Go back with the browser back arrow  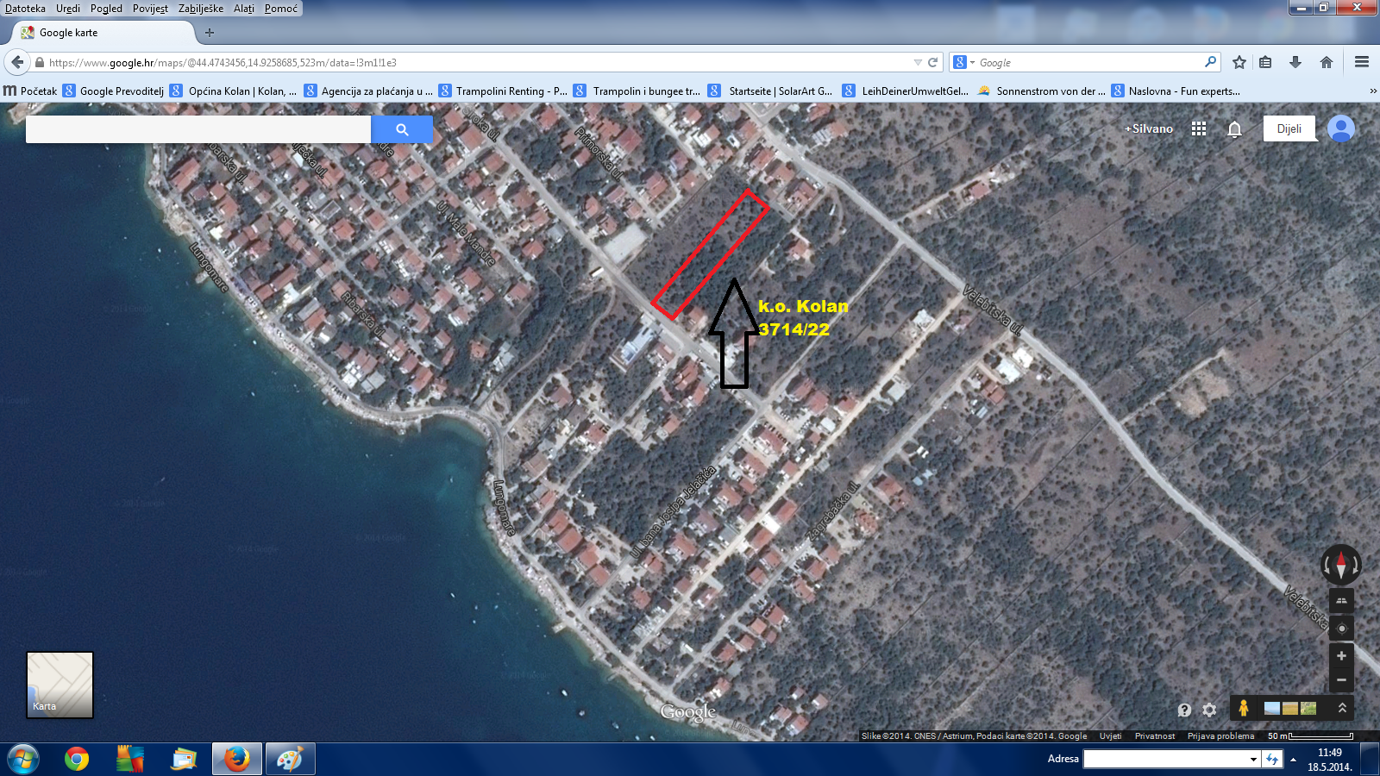[x=17, y=62]
